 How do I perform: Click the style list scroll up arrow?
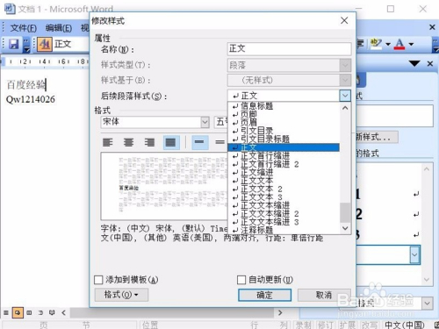(x=345, y=108)
